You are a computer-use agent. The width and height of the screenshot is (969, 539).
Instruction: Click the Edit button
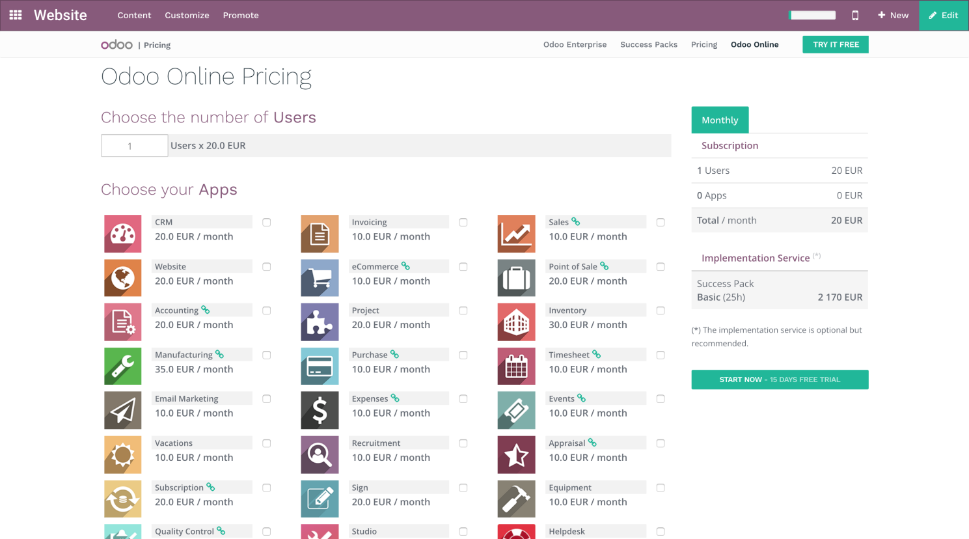(x=944, y=15)
